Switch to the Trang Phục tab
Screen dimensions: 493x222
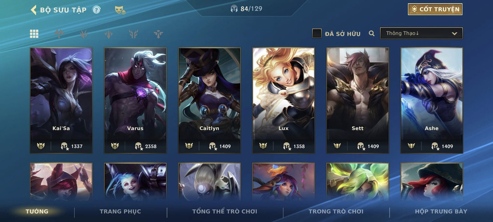click(120, 211)
